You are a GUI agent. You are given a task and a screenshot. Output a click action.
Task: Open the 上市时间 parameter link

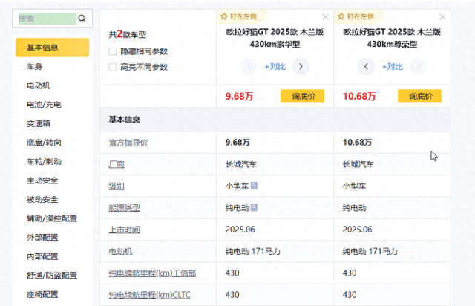pos(124,229)
